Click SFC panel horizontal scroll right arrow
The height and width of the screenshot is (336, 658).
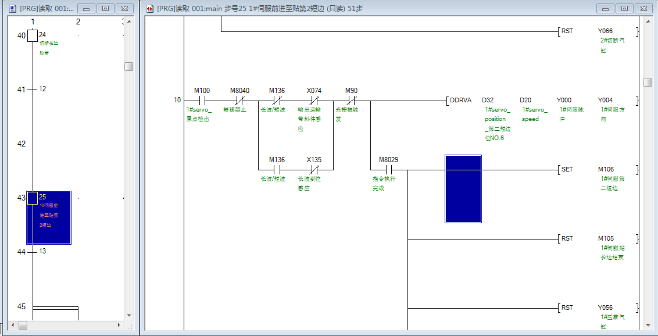point(120,325)
